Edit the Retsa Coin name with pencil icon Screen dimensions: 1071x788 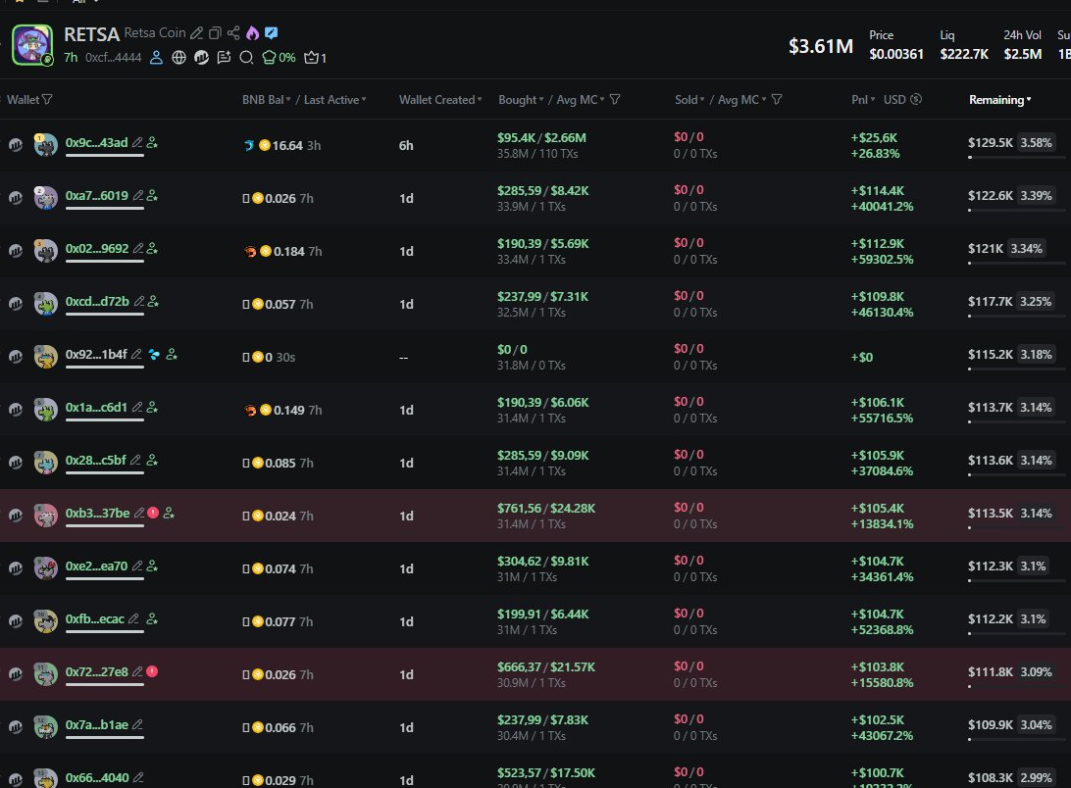click(197, 32)
